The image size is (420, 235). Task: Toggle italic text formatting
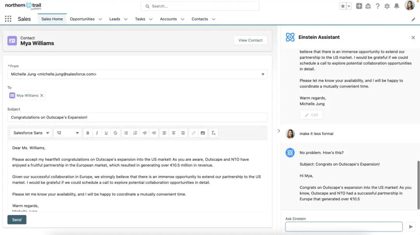pos(97,133)
